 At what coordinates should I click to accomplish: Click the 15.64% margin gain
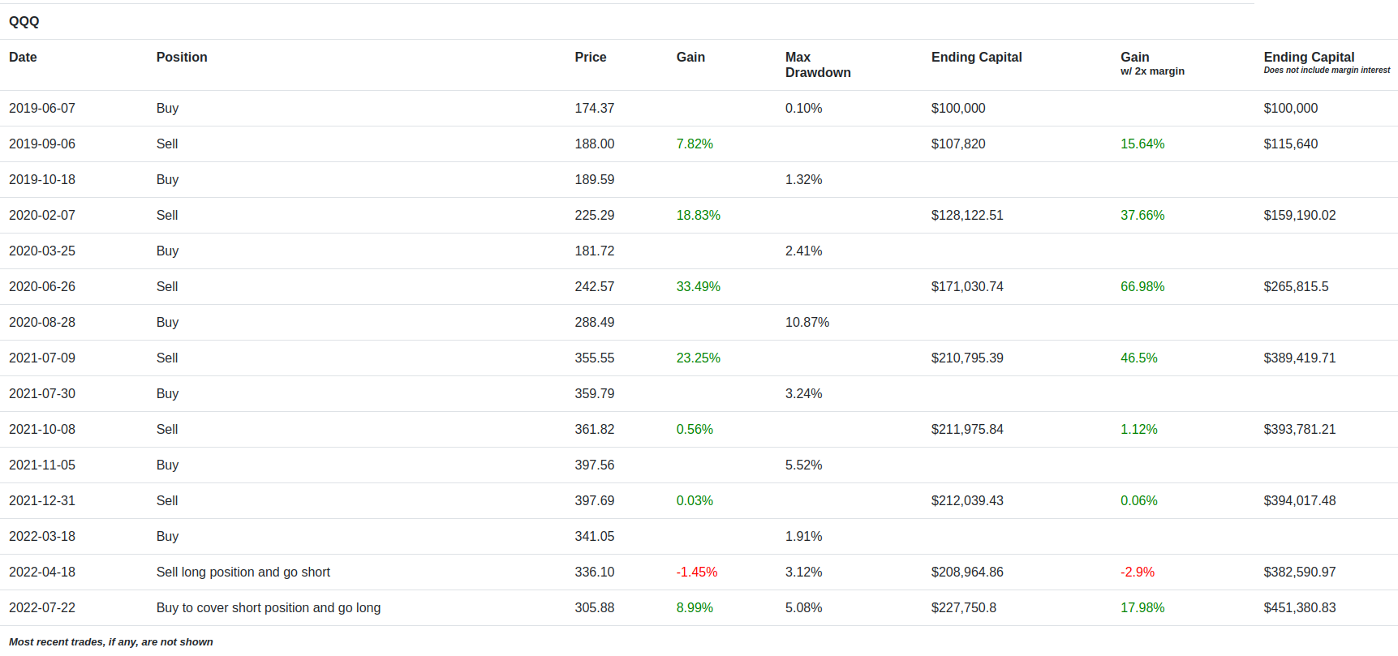[x=1142, y=144]
